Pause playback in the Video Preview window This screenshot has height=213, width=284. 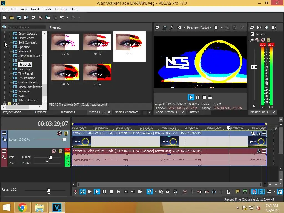pos(197,97)
